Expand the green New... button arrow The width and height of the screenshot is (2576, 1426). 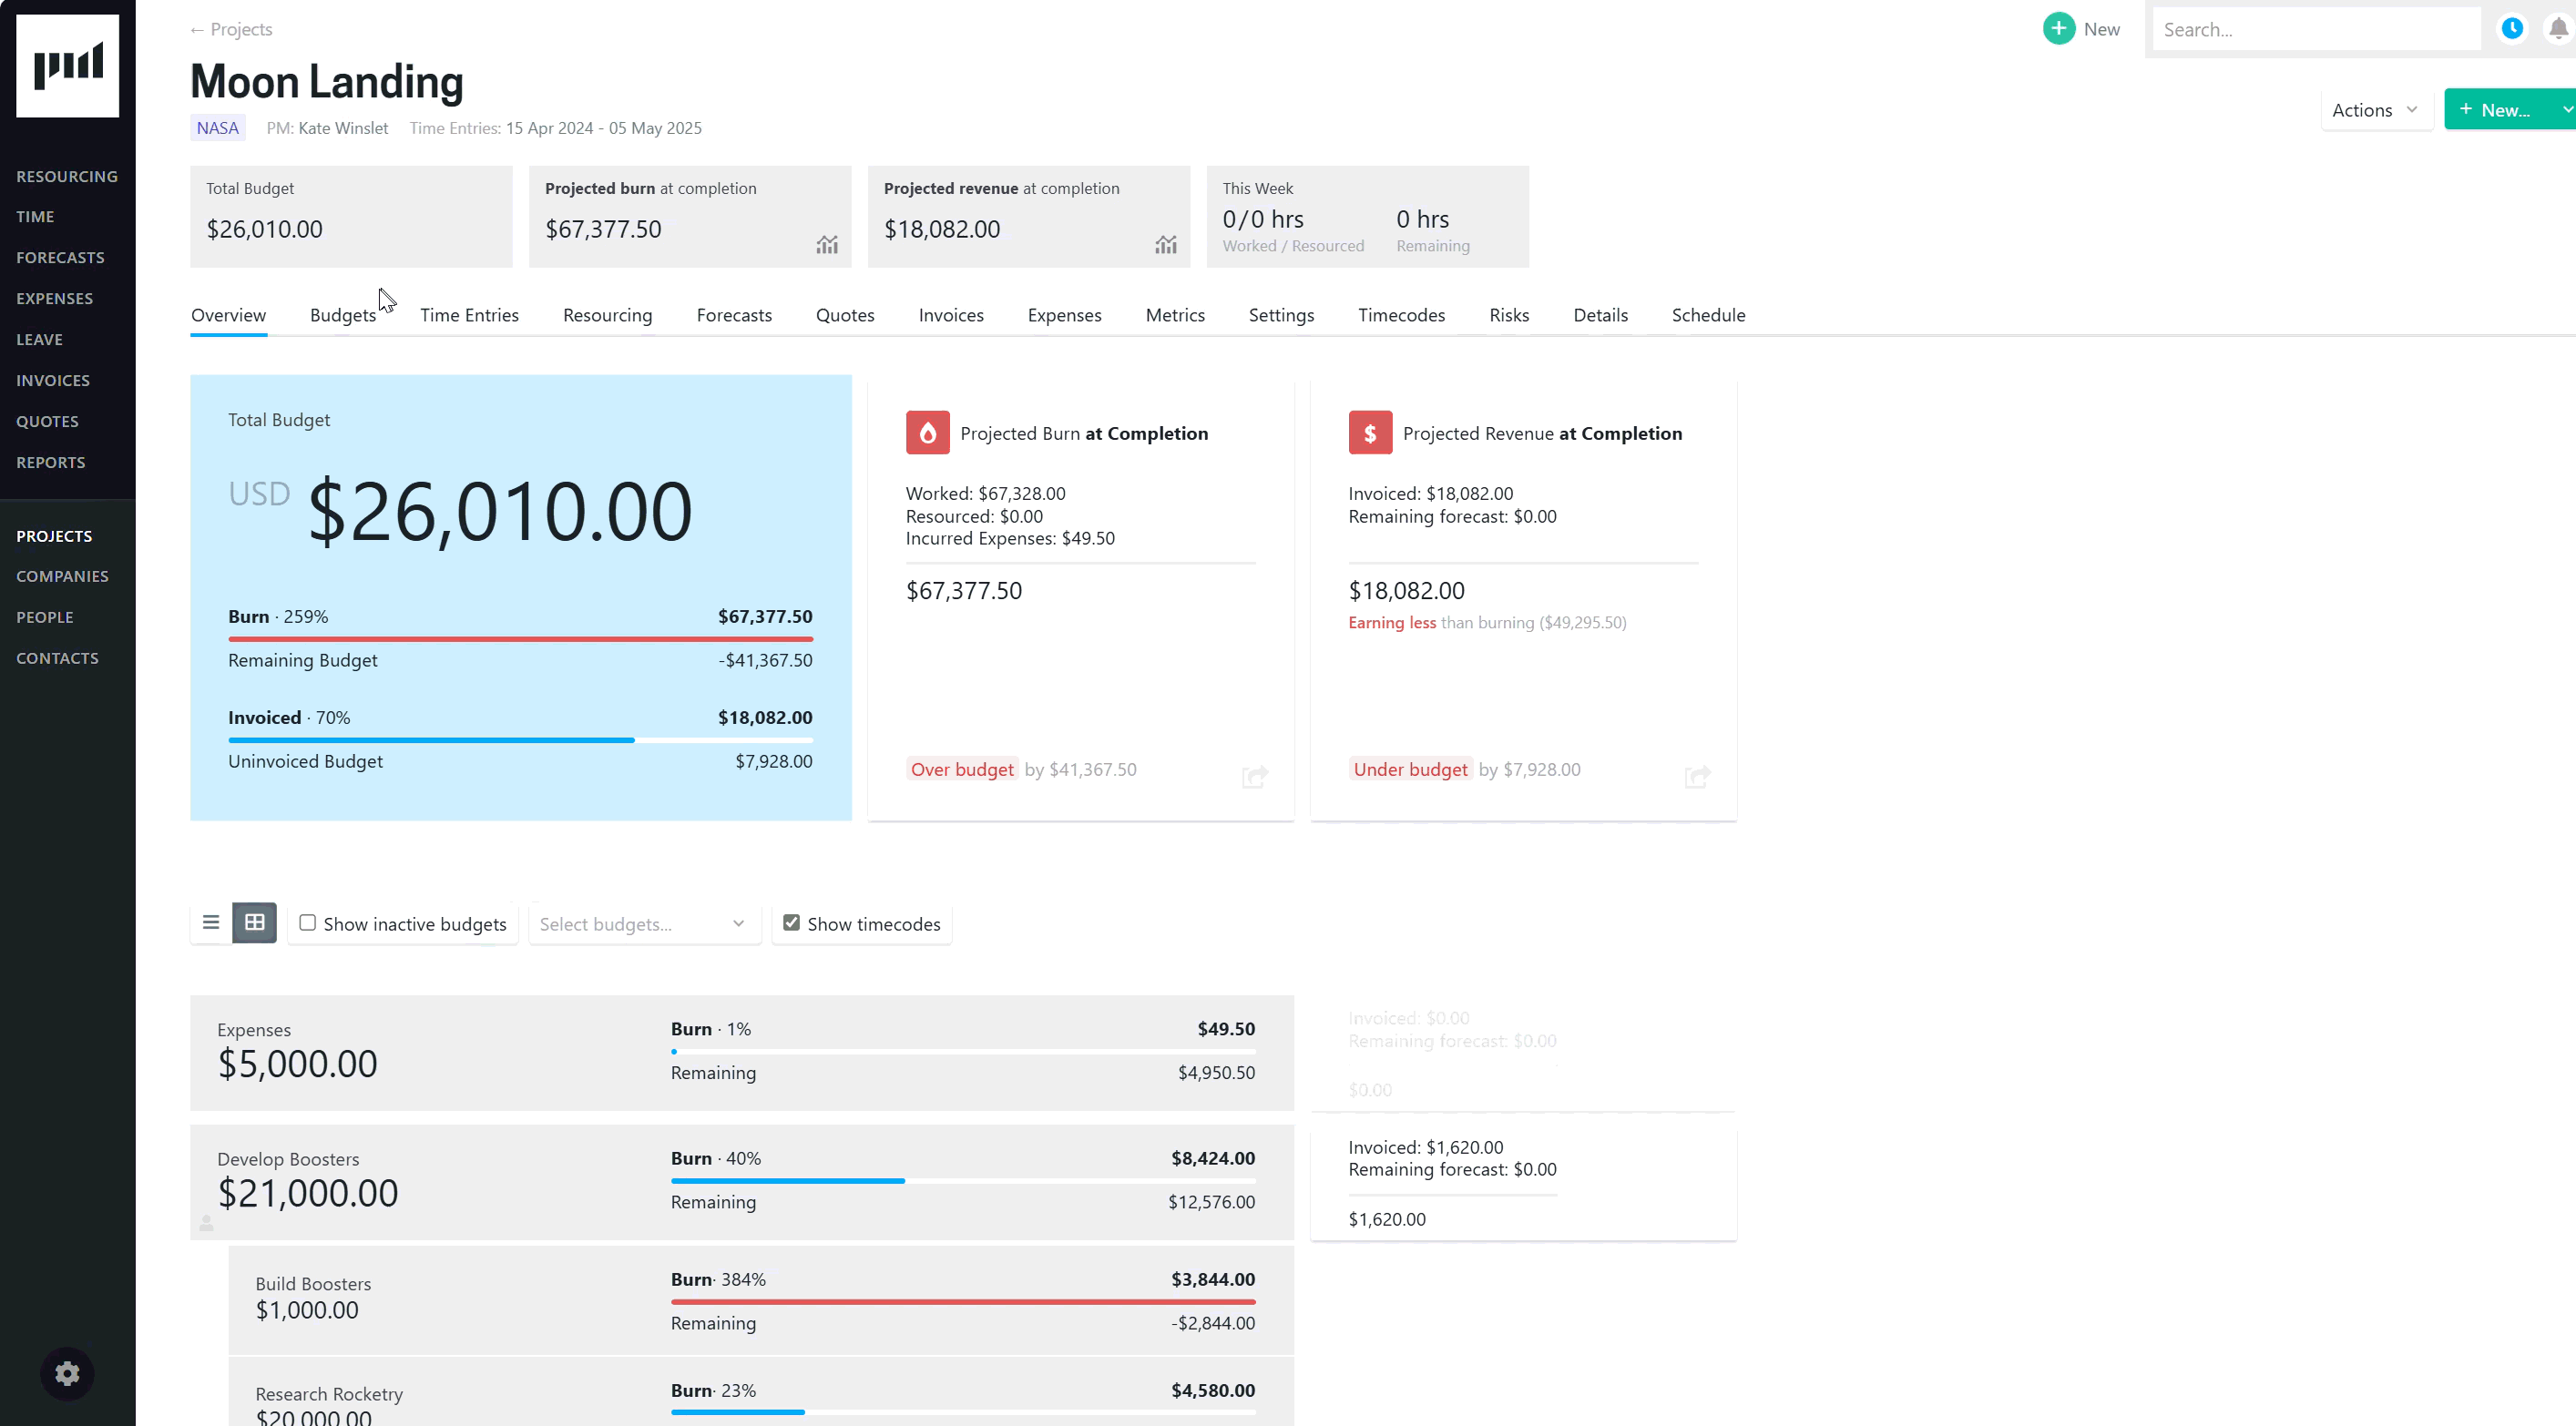[x=2566, y=110]
